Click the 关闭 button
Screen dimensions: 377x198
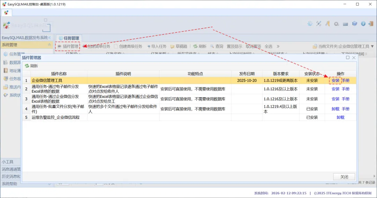coord(344,177)
